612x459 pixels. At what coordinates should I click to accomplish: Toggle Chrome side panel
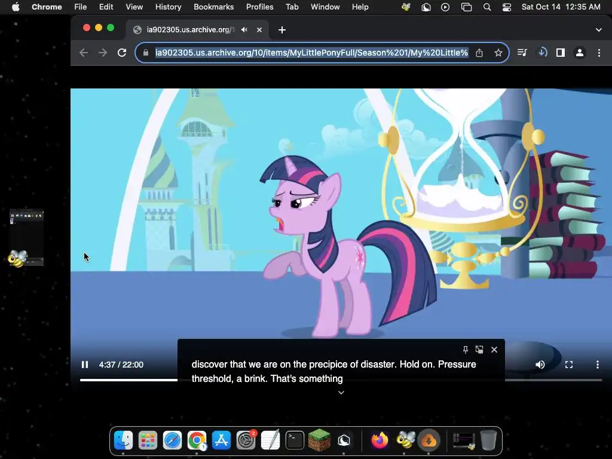561,53
